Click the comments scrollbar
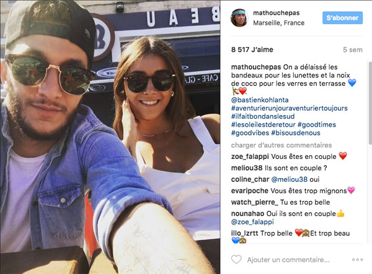 (370, 103)
